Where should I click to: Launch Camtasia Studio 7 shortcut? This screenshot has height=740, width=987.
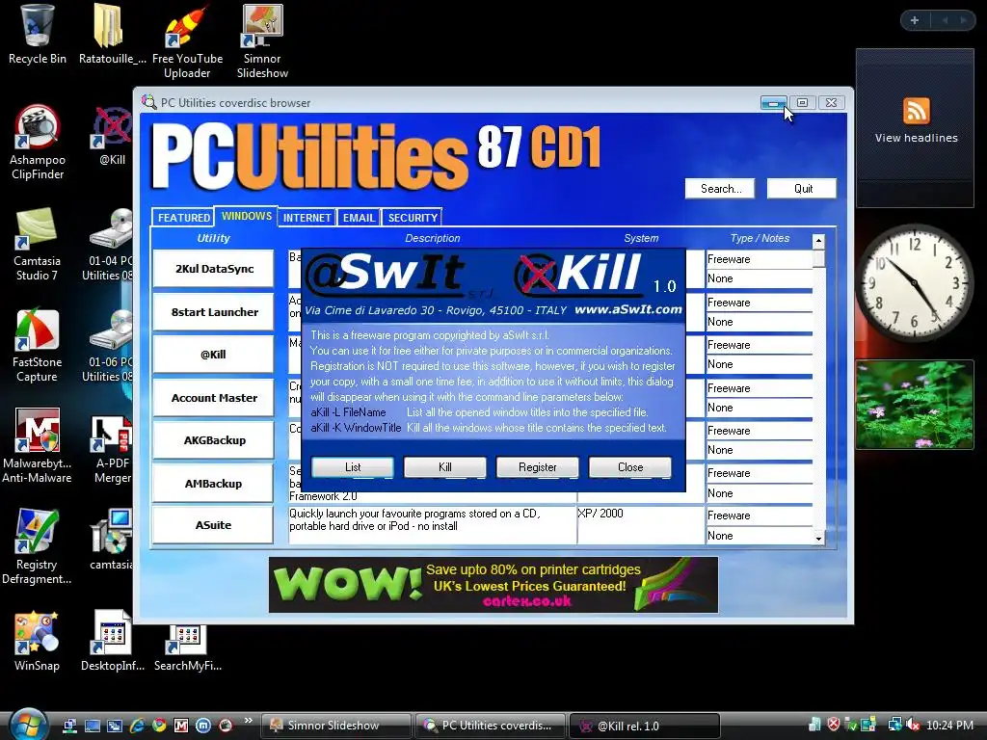click(38, 244)
